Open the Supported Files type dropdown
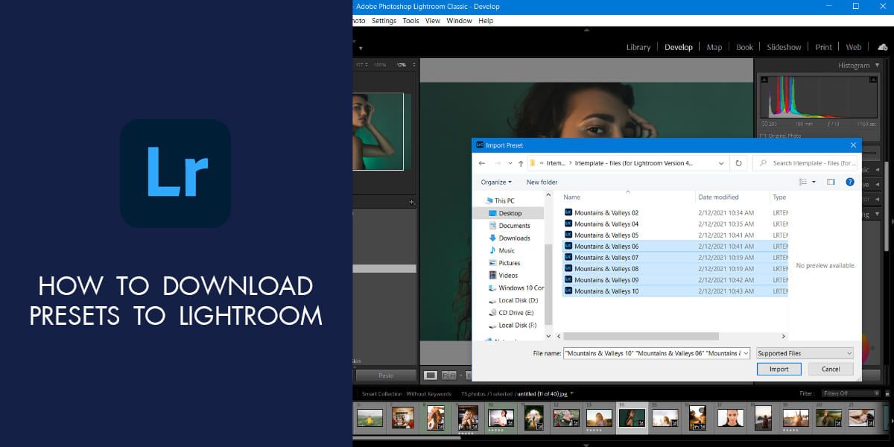This screenshot has width=894, height=447. coord(805,353)
